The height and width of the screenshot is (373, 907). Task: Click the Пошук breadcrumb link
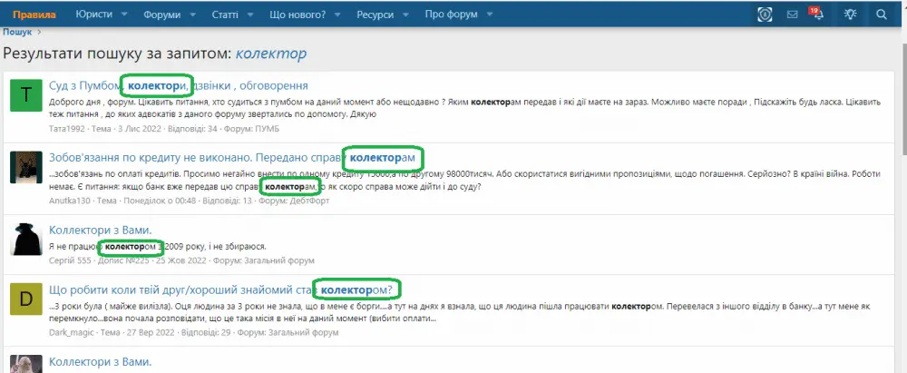tap(17, 32)
